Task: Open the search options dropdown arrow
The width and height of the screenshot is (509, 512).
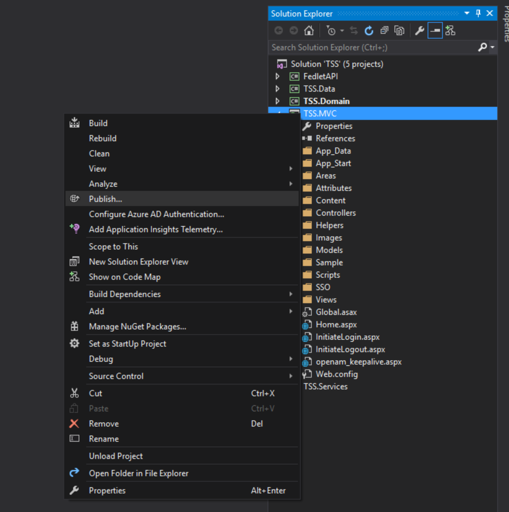Action: click(492, 47)
